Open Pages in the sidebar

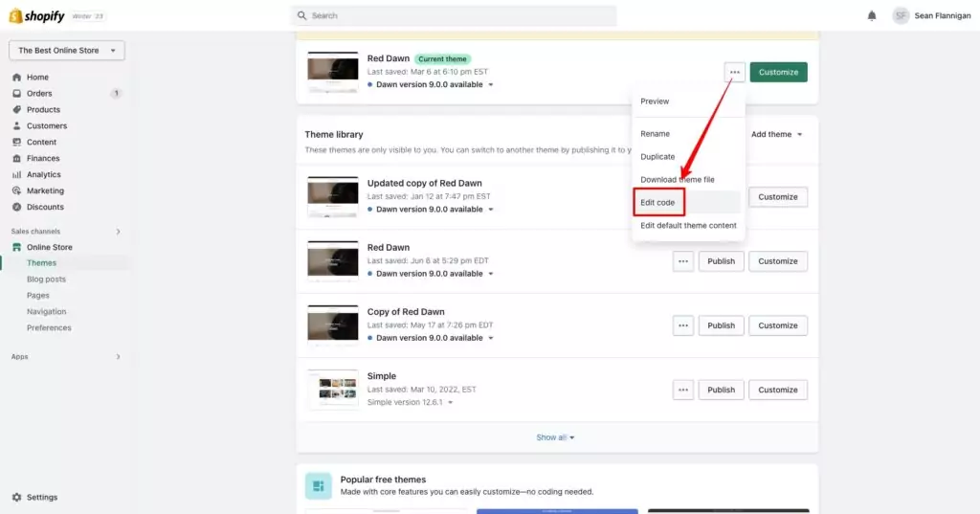click(38, 296)
